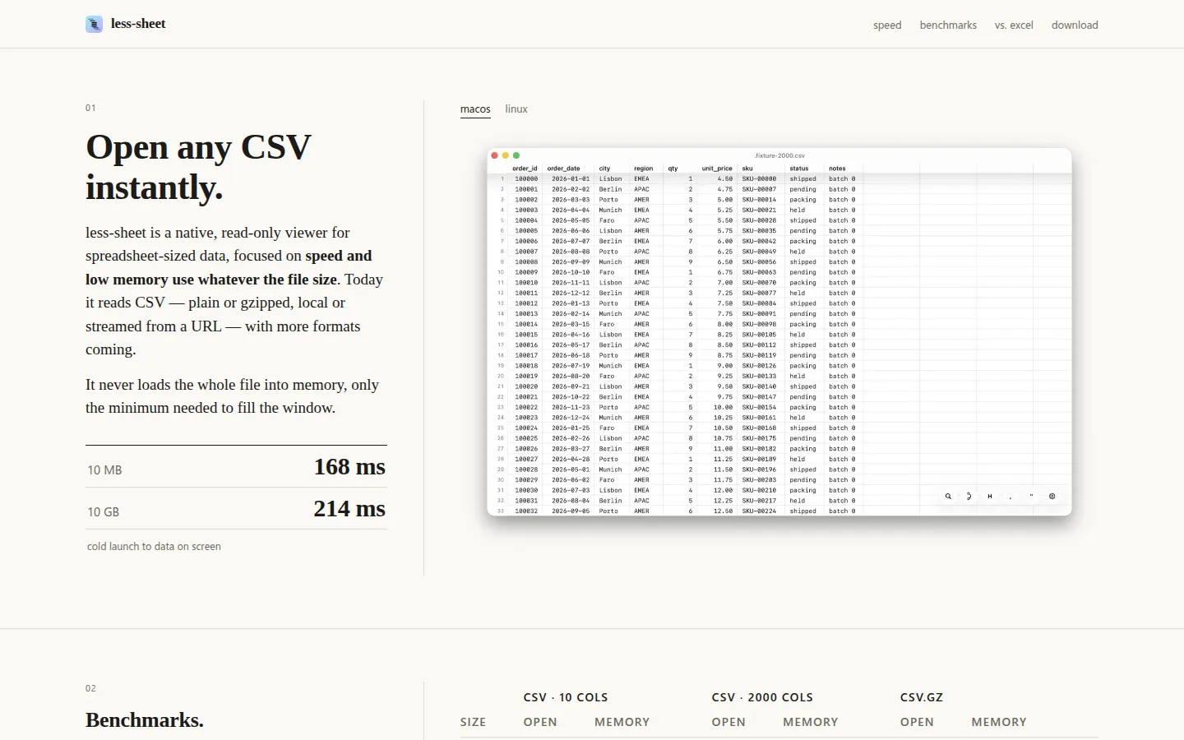1184x740 pixels.
Task: Click the 10 GB label
Action: coord(104,512)
